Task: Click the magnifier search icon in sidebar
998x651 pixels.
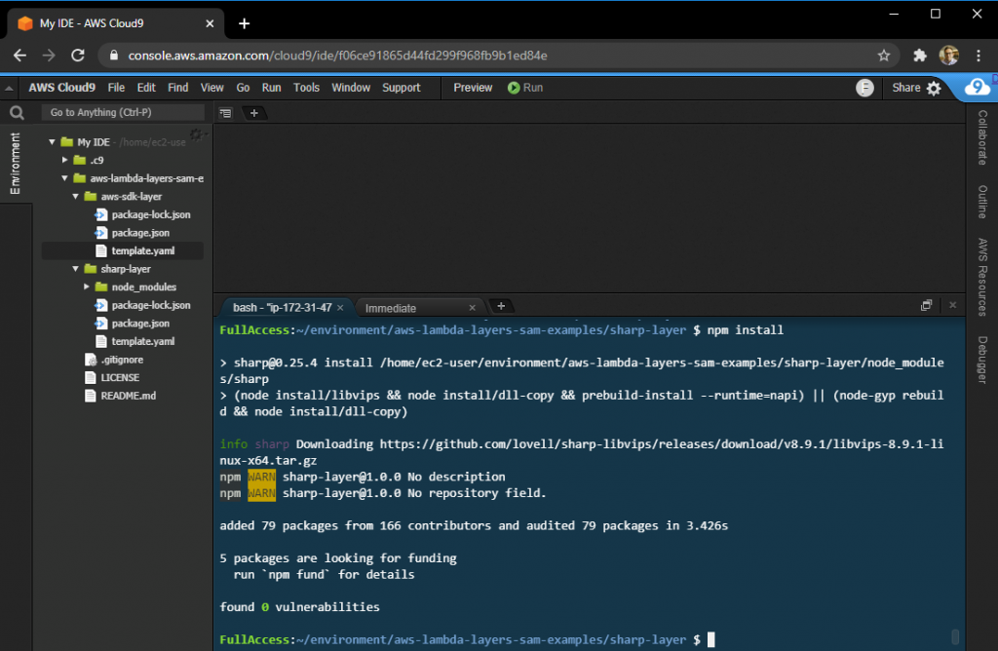Action: point(16,113)
